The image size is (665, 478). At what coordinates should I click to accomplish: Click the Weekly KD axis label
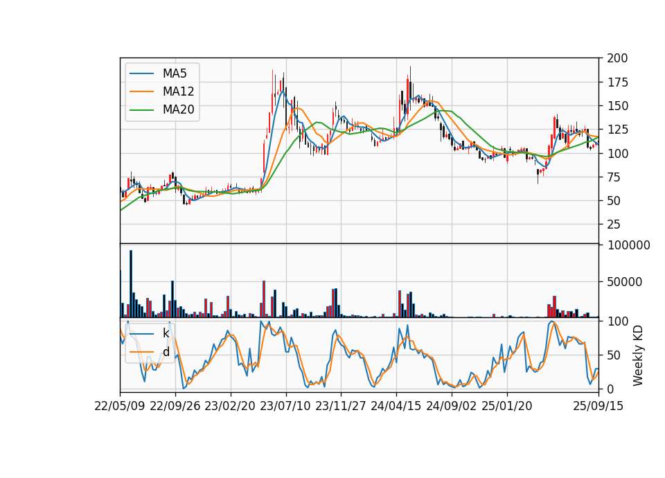pyautogui.click(x=638, y=355)
